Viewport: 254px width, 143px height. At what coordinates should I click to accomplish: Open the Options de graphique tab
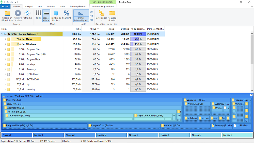(x=103, y=7)
